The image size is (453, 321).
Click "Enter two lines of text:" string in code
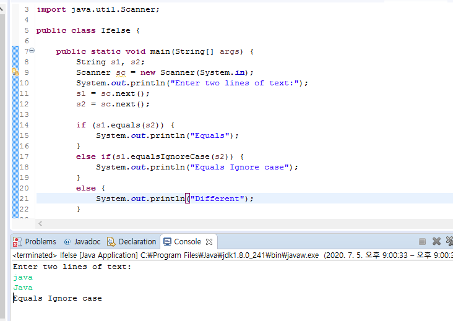tap(235, 83)
